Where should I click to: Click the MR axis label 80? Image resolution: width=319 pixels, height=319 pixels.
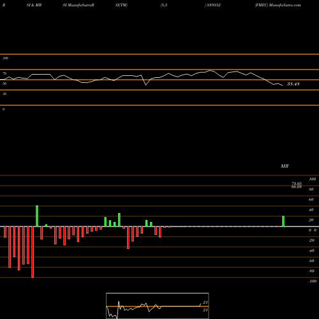click(x=311, y=189)
